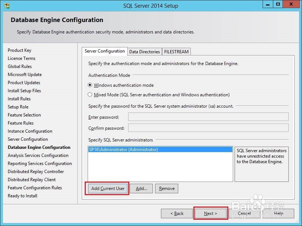Click the Ready to Install step
This screenshot has width=302, height=226.
coord(22,195)
